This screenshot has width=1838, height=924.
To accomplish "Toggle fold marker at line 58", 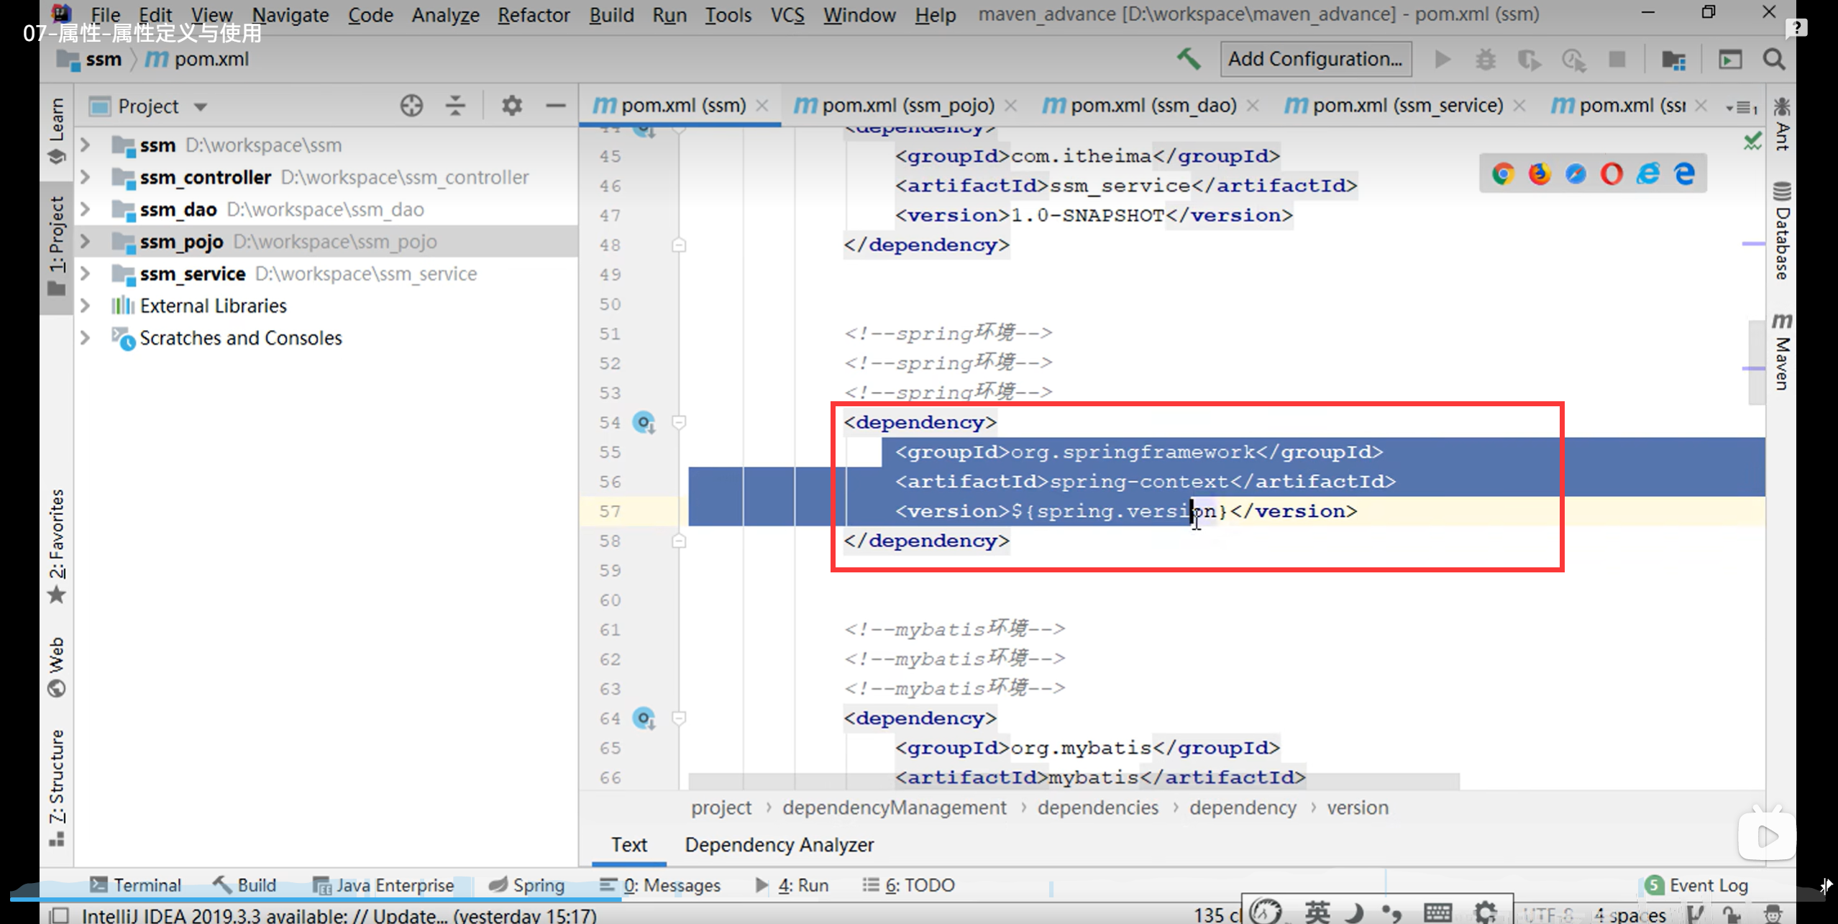I will pyautogui.click(x=679, y=541).
